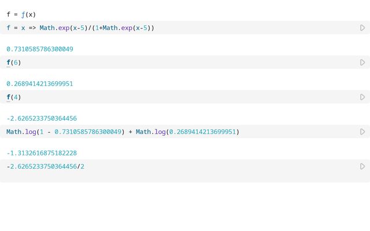Click output value -2.6265233750364456
The image size is (370, 231).
[42, 118]
